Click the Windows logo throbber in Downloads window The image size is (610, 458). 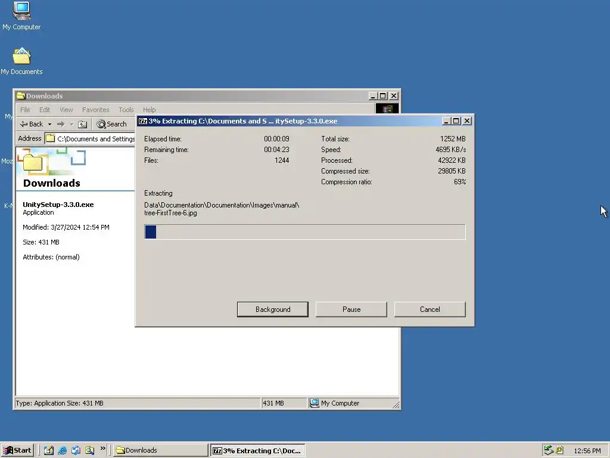387,109
